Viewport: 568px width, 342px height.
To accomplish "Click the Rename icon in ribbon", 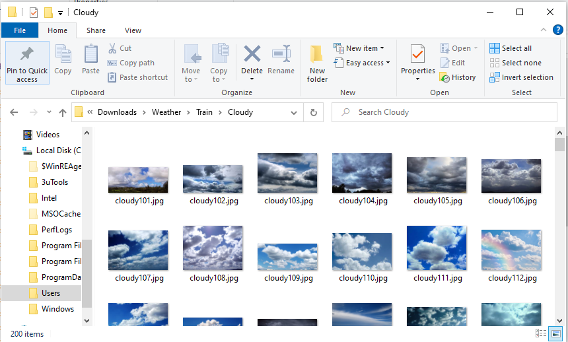I will click(x=281, y=55).
